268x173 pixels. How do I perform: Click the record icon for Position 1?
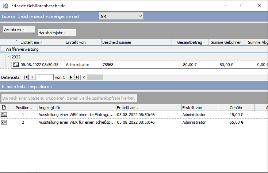(4, 115)
